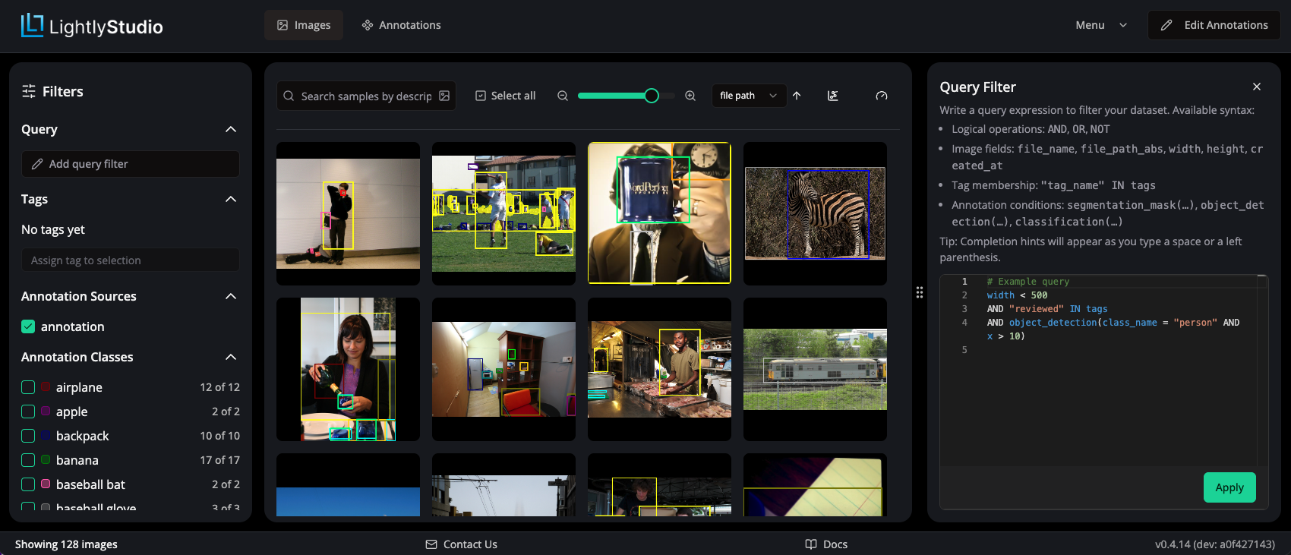Click Assign tag to selection field
Viewport: 1291px width, 555px height.
click(x=131, y=260)
